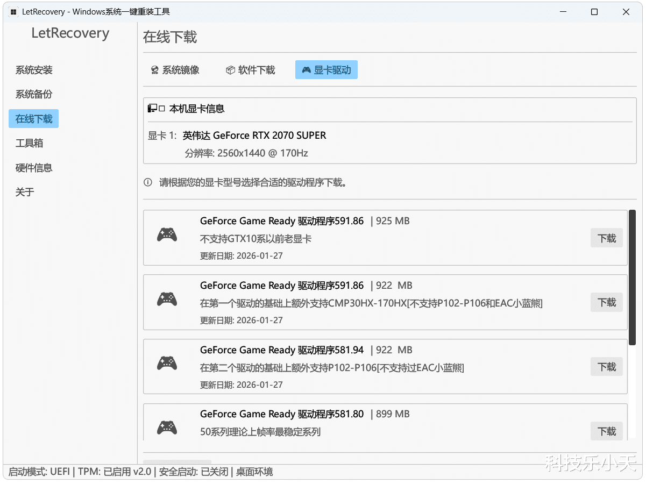Switch to the 软件下载 tab
Screen dimensions: 646x484
[x=251, y=70]
